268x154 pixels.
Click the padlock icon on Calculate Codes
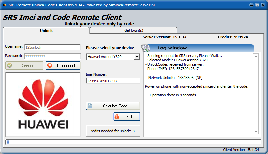coord(90,106)
